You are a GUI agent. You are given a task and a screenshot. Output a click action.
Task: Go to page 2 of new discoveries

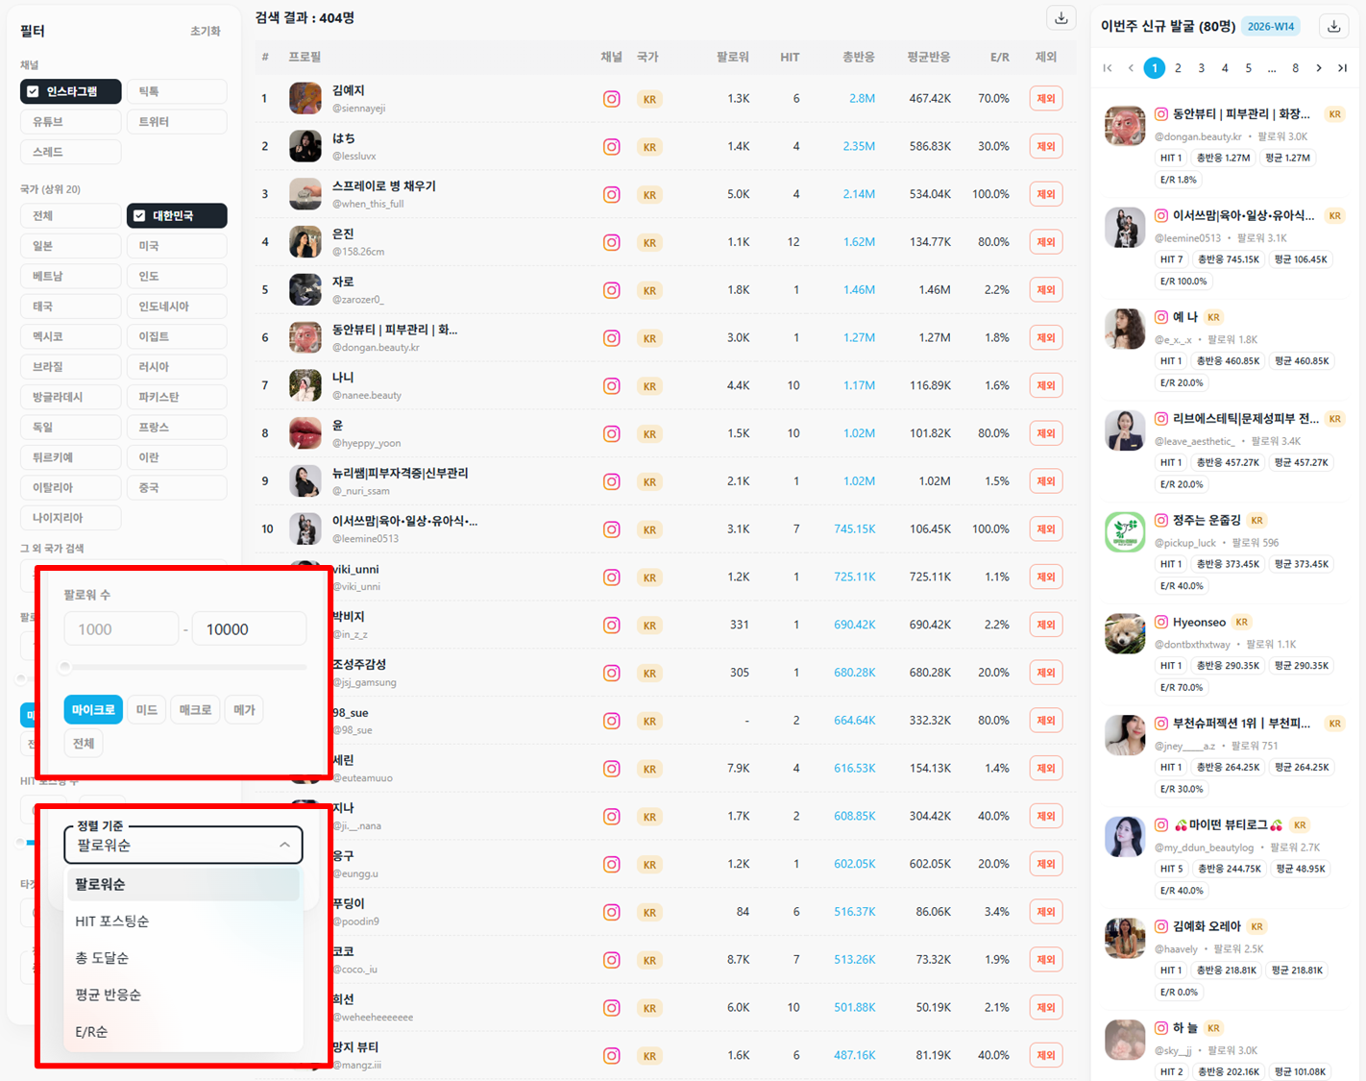point(1178,68)
